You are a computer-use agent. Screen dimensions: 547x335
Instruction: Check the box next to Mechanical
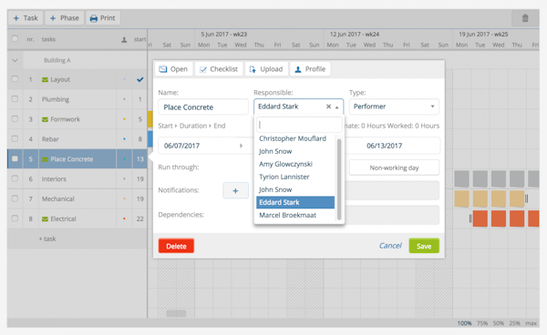pos(15,198)
